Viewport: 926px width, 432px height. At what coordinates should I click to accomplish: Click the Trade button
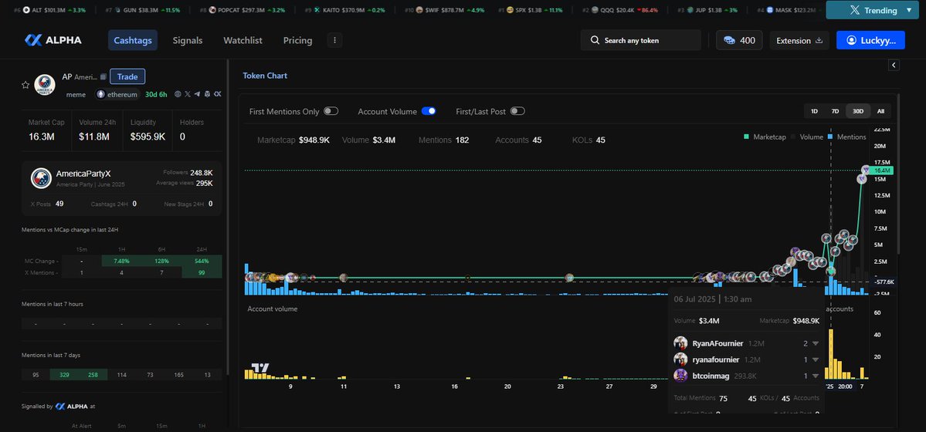point(127,76)
